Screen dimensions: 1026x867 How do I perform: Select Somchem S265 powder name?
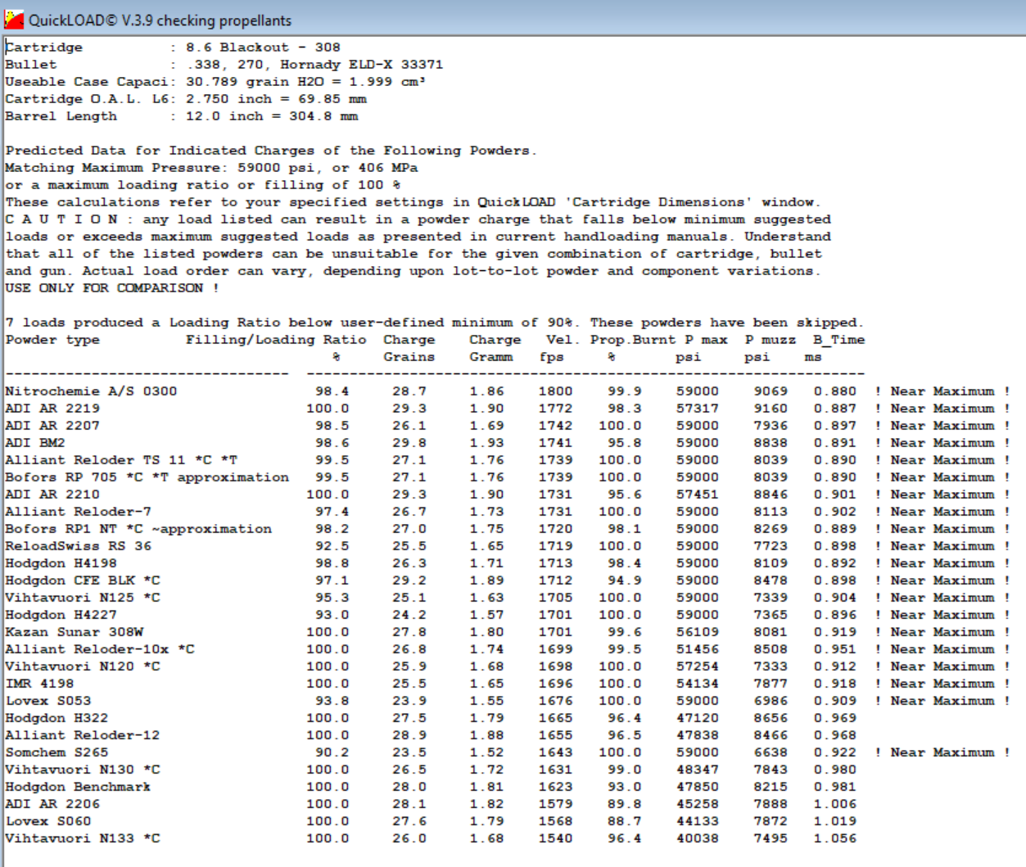point(56,752)
